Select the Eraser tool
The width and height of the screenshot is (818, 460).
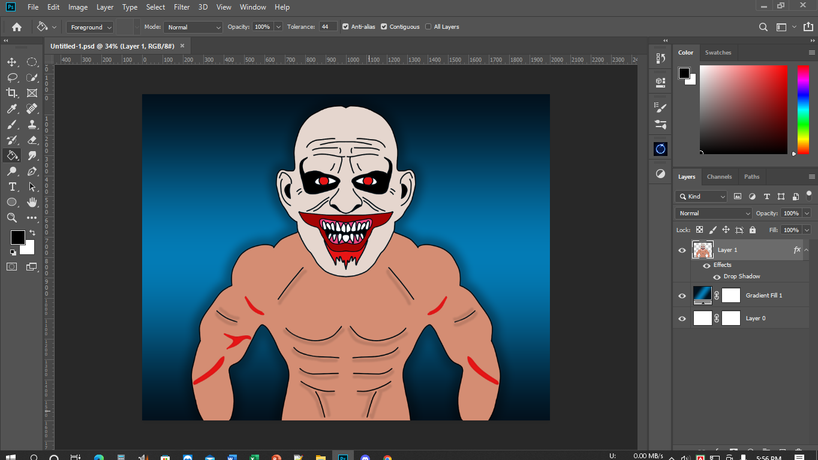point(32,140)
